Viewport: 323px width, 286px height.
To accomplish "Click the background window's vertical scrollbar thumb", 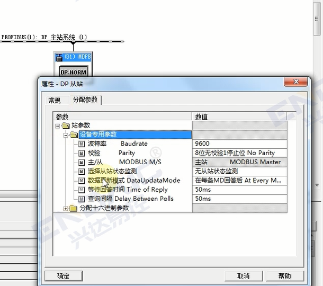I will point(317,19).
